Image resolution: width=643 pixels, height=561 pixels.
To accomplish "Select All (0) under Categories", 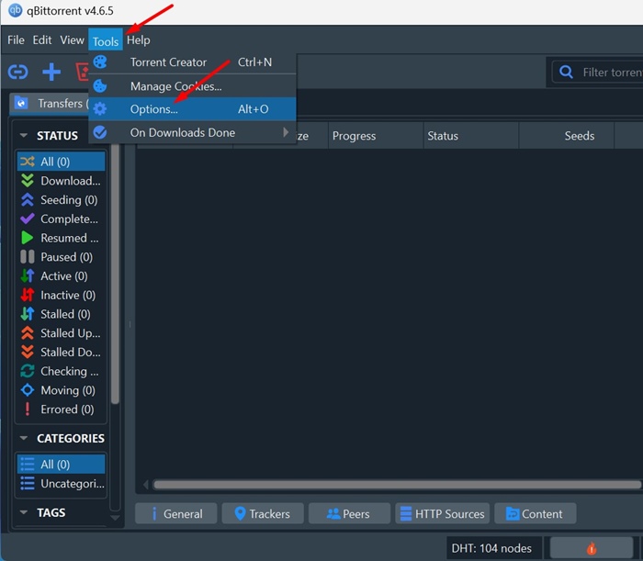I will point(62,465).
